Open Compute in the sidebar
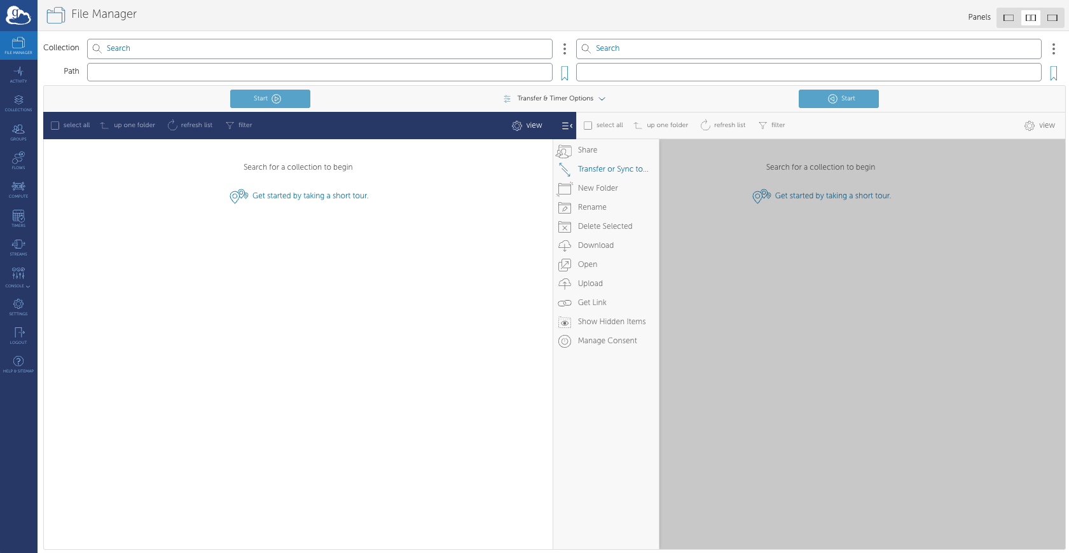This screenshot has width=1069, height=553. point(18,189)
